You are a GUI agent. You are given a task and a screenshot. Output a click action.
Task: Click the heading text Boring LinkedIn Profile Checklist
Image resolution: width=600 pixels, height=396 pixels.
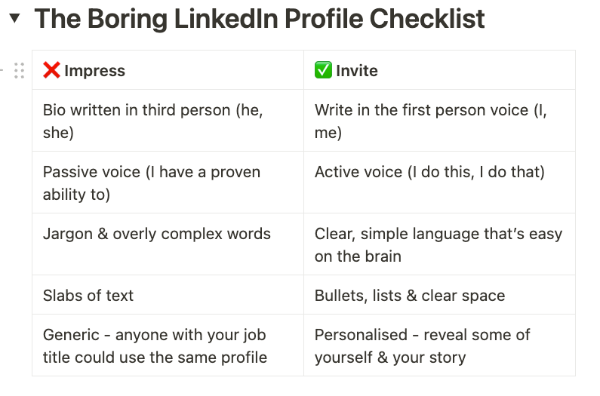click(x=260, y=18)
